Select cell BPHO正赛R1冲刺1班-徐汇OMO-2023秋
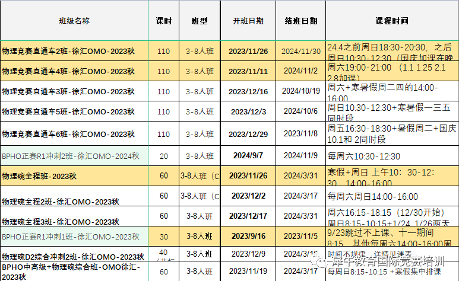This screenshot has width=459, height=281. 74,237
